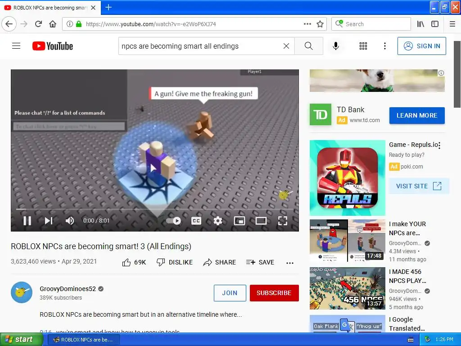The width and height of the screenshot is (461, 346).
Task: Click the DISLIKE thumbs down button
Action: click(x=175, y=262)
